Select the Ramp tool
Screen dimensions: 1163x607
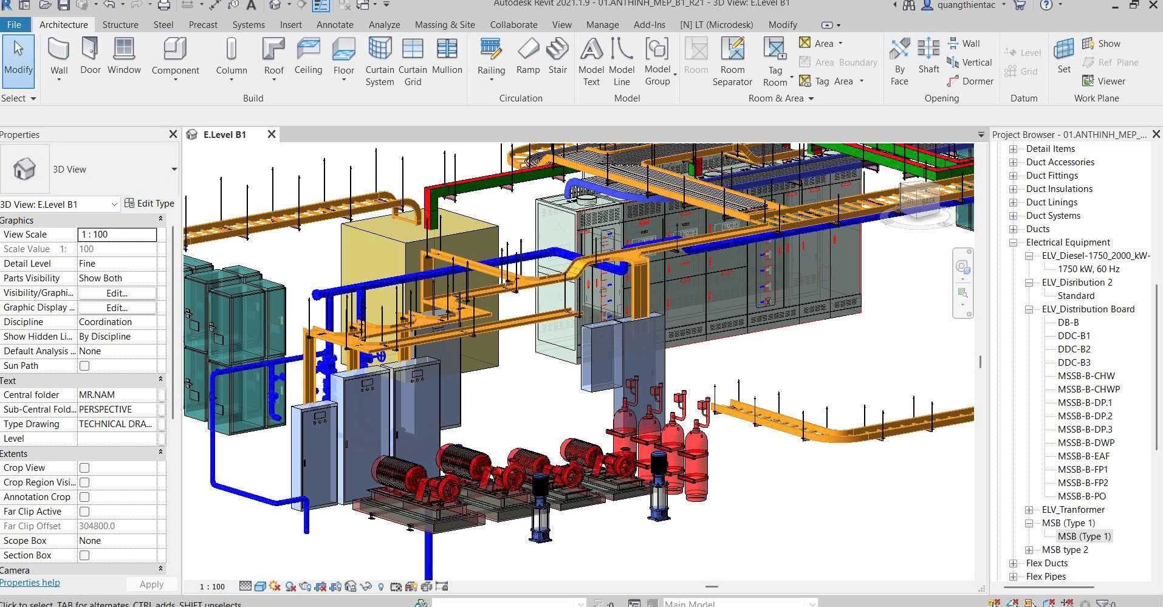click(528, 56)
